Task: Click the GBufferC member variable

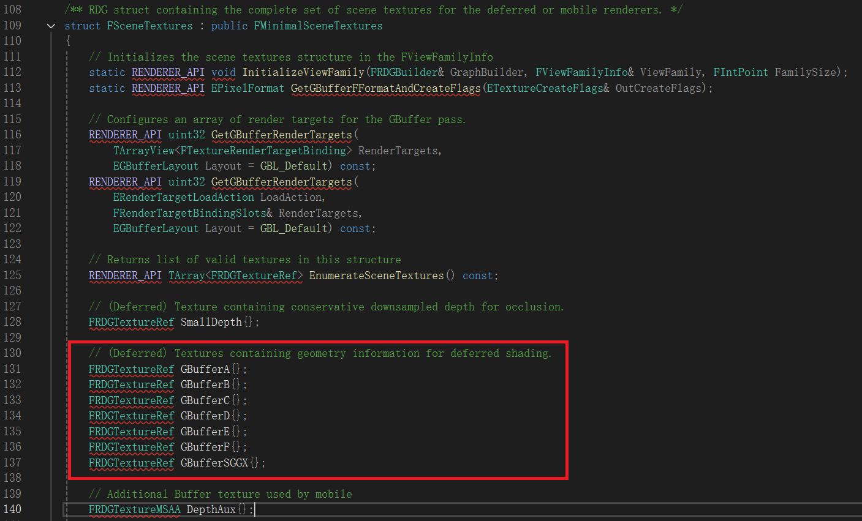Action: [205, 400]
